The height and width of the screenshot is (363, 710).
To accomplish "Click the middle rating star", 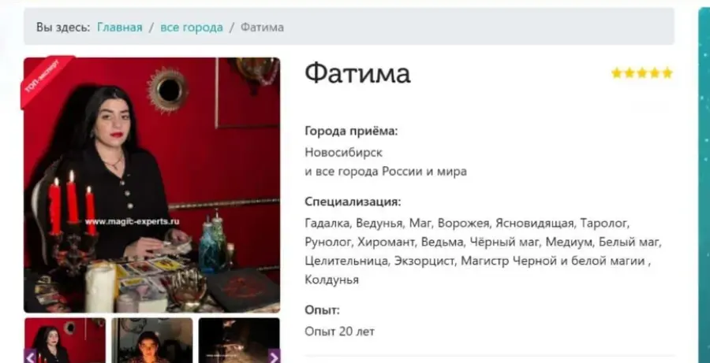I will click(642, 72).
